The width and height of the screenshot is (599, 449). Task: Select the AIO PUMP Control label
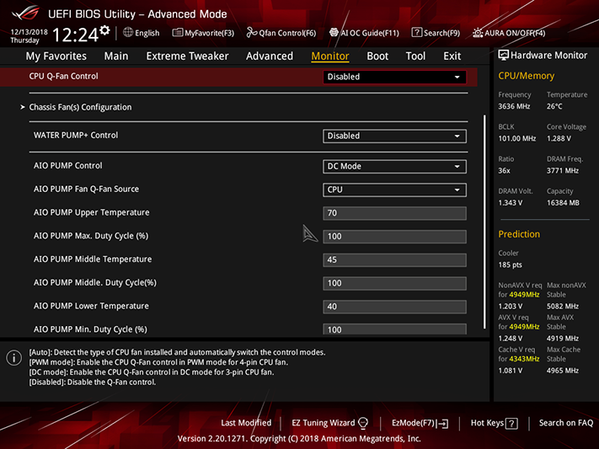pos(67,166)
